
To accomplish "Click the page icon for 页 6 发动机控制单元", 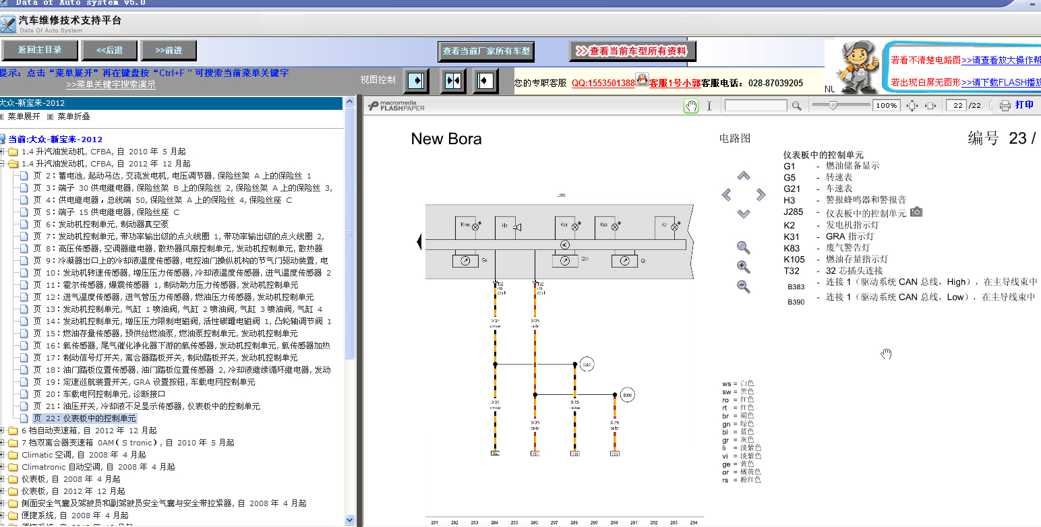I will coord(24,224).
